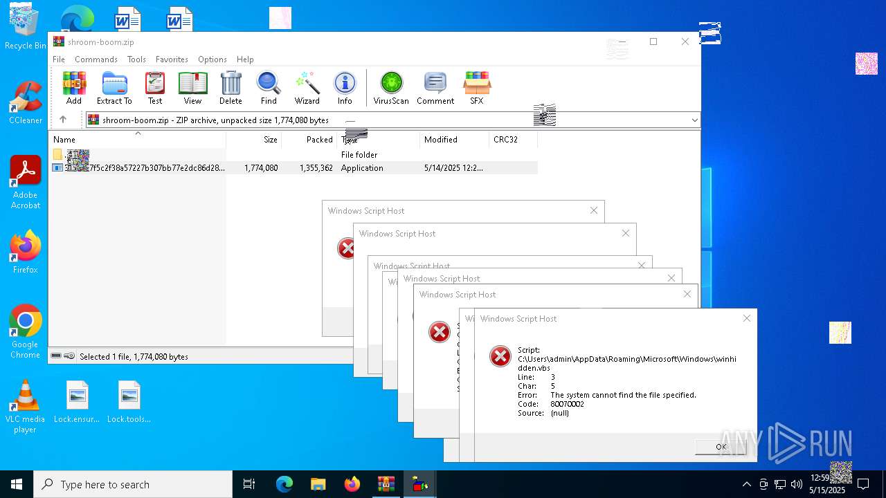The height and width of the screenshot is (498, 886).
Task: Switch to WinRAR in the taskbar
Action: click(x=386, y=484)
